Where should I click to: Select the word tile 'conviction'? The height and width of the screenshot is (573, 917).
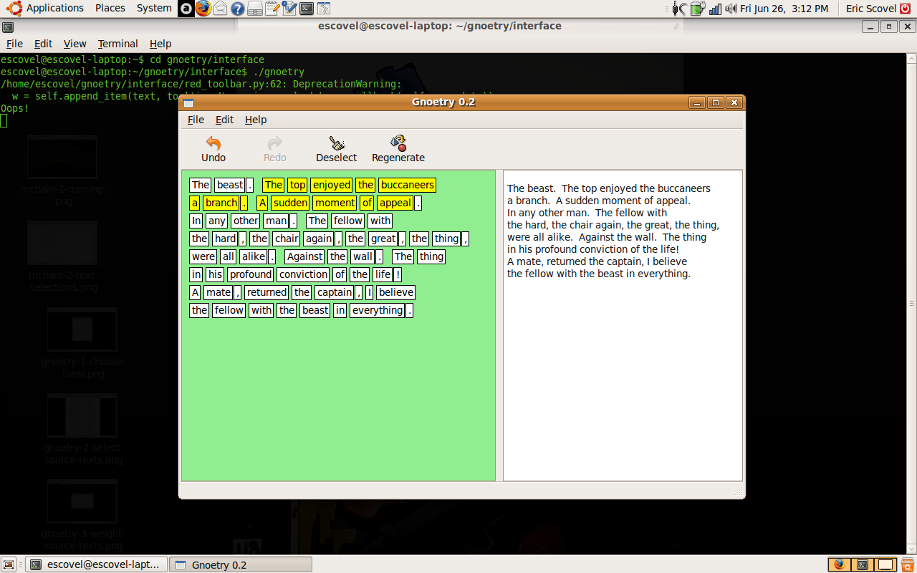pos(302,274)
